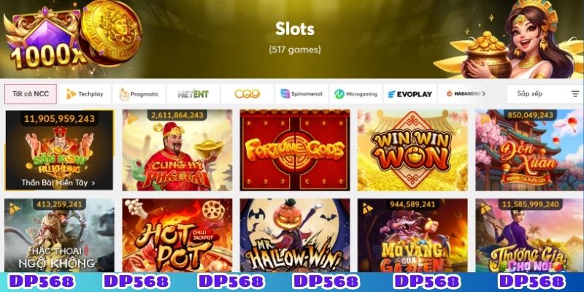Choose the Evoplay provider logo
This screenshot has width=584, height=292.
(410, 94)
